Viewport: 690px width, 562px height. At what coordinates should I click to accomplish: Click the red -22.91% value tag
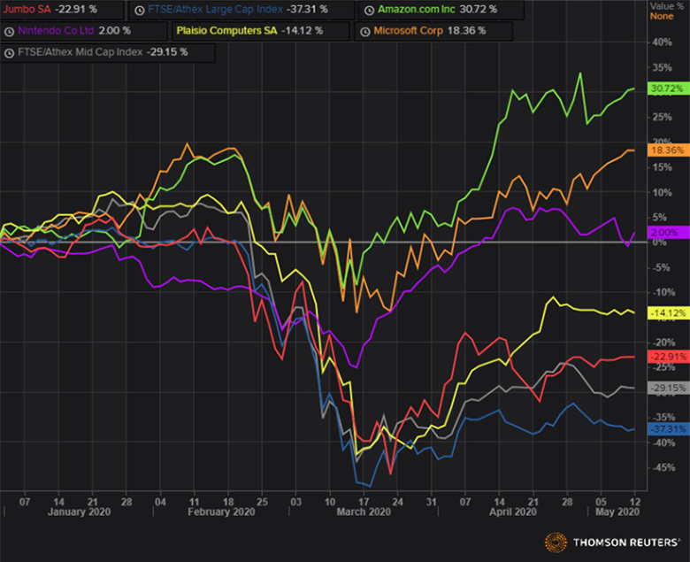(668, 357)
